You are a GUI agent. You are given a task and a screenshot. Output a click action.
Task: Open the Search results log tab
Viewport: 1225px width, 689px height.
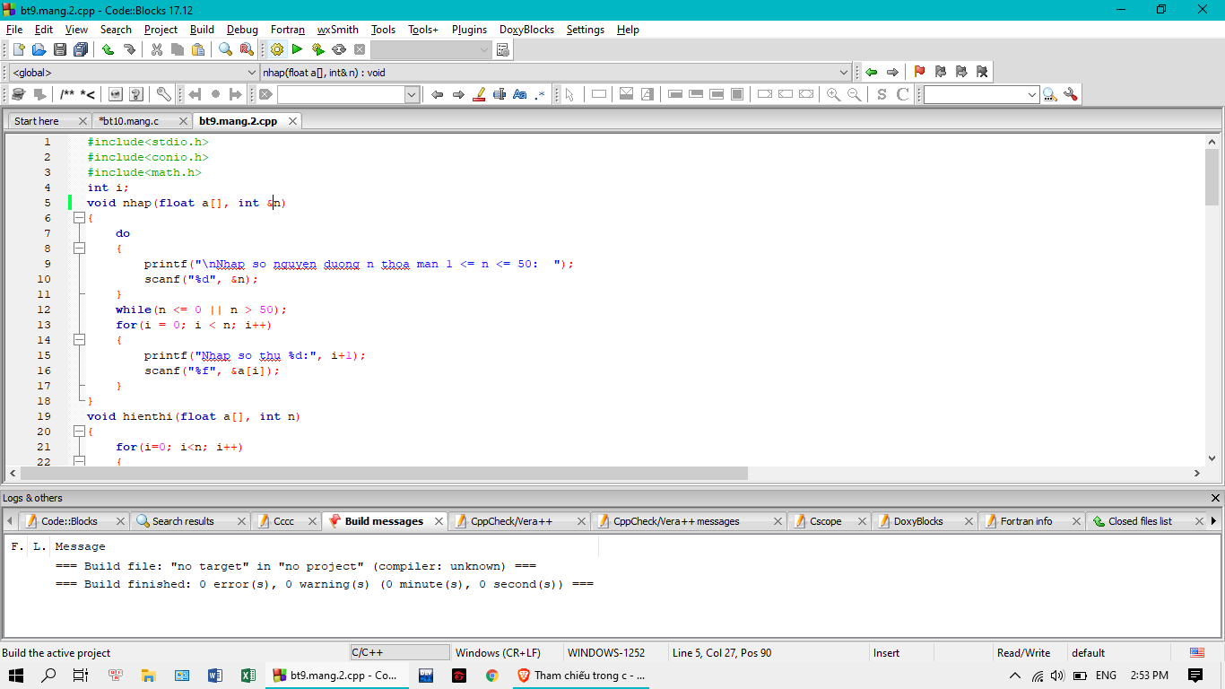tap(183, 521)
